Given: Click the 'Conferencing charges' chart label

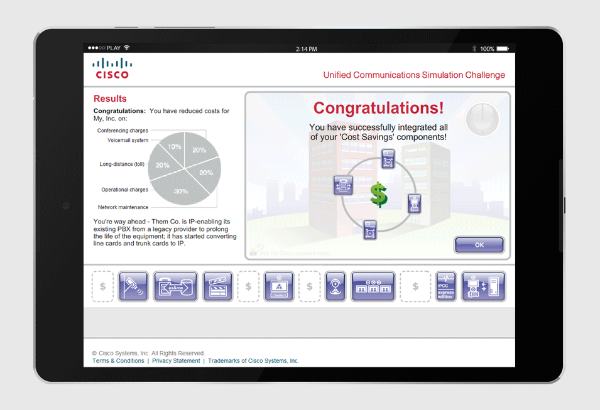Looking at the screenshot, I should coord(123,131).
